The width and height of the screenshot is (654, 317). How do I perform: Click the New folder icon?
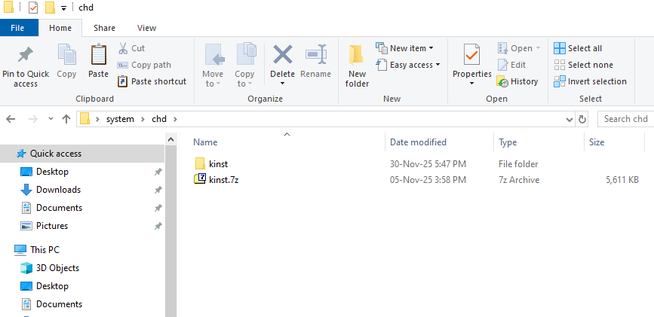(357, 56)
